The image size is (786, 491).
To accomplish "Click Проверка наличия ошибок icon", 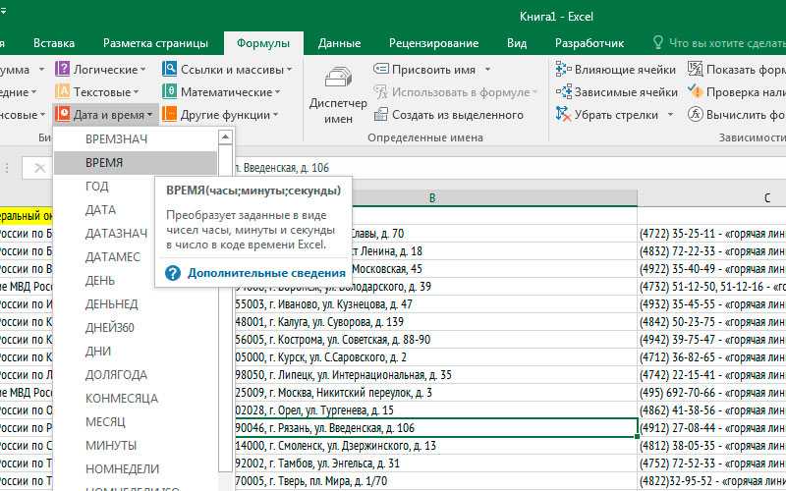I will (696, 91).
